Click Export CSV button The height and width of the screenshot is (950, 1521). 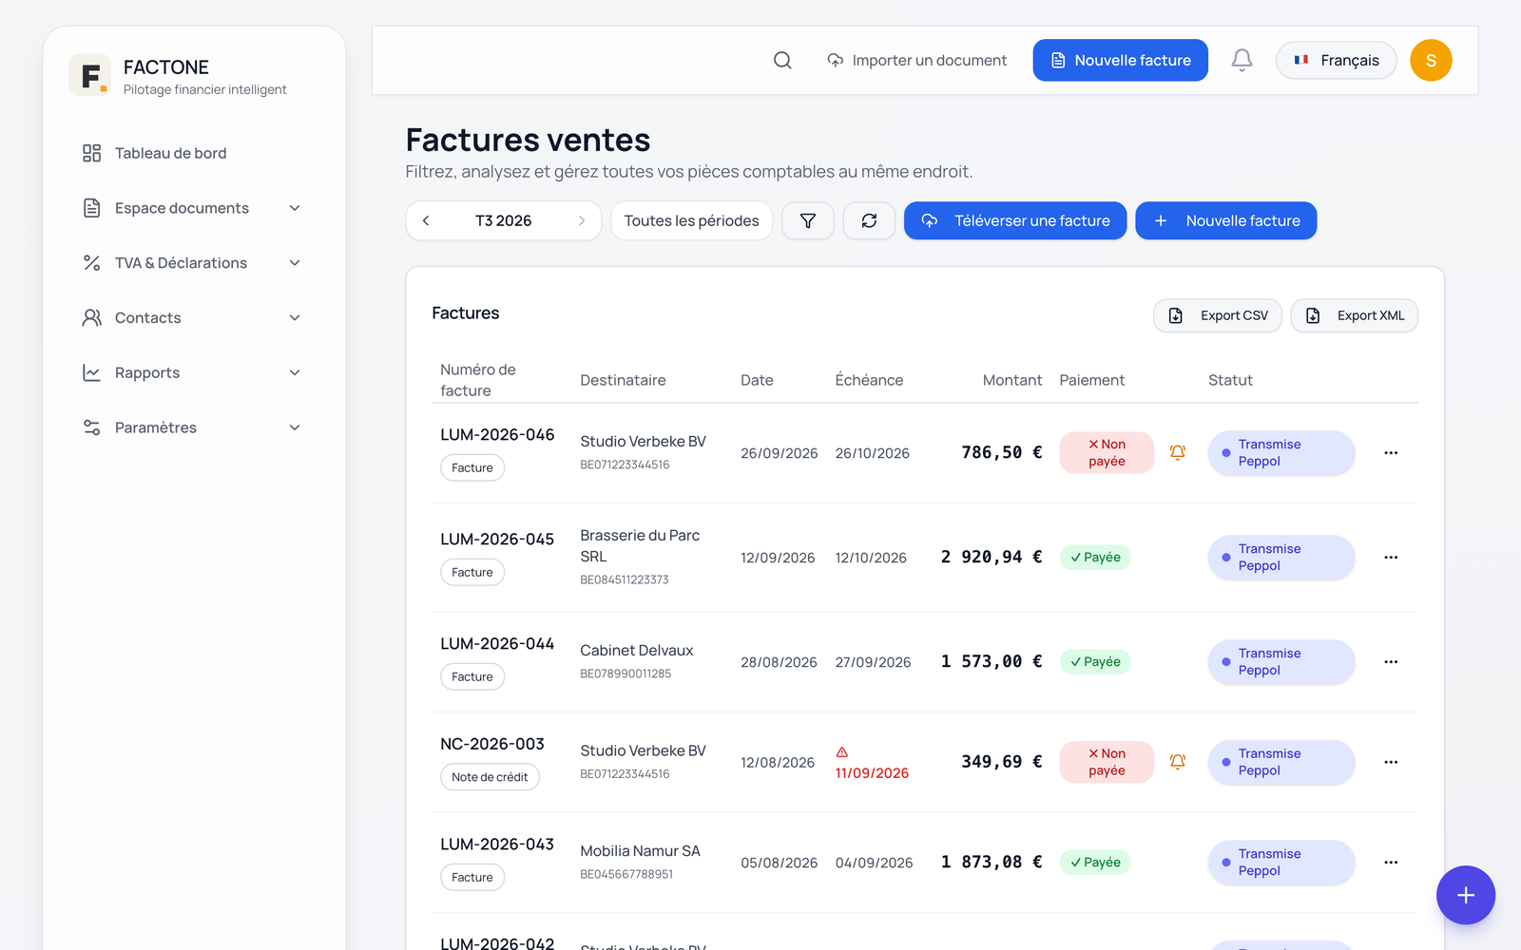1218,315
